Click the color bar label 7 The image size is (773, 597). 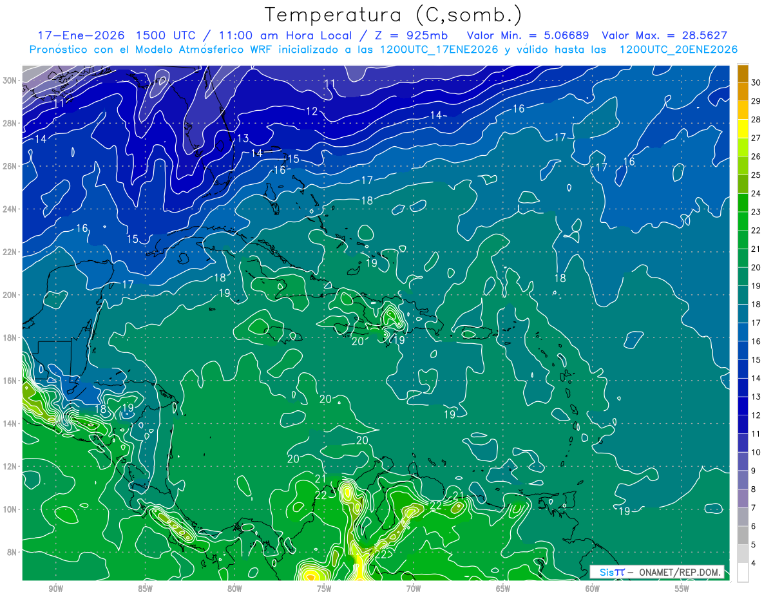(x=754, y=508)
